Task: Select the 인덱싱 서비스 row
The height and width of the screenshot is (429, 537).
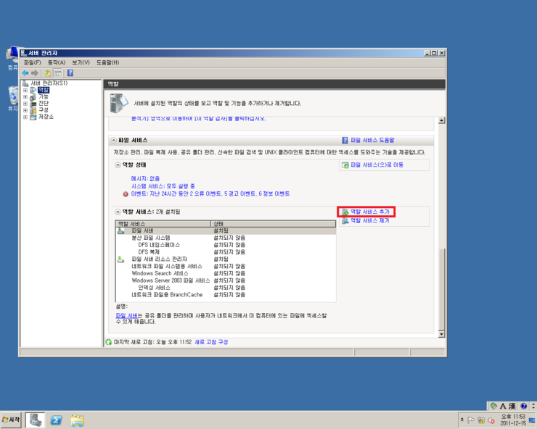Action: click(226, 288)
